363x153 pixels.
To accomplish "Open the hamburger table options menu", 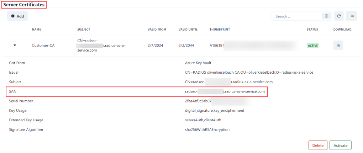I will point(352,16).
